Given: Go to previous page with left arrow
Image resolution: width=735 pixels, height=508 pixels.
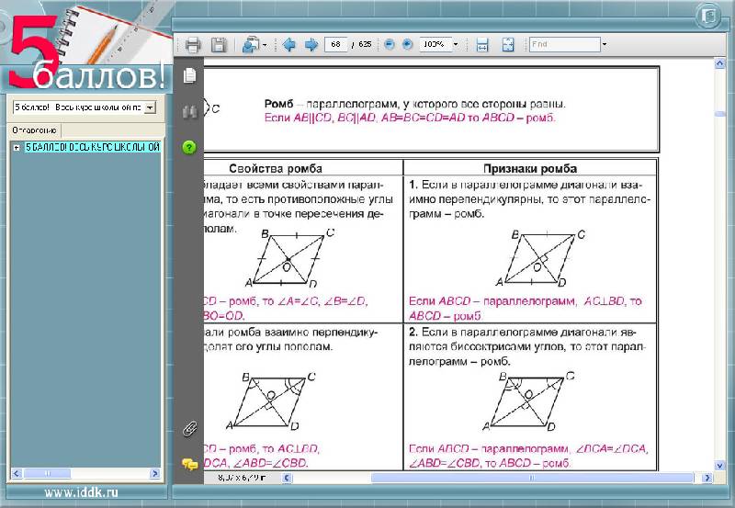Looking at the screenshot, I should (289, 44).
